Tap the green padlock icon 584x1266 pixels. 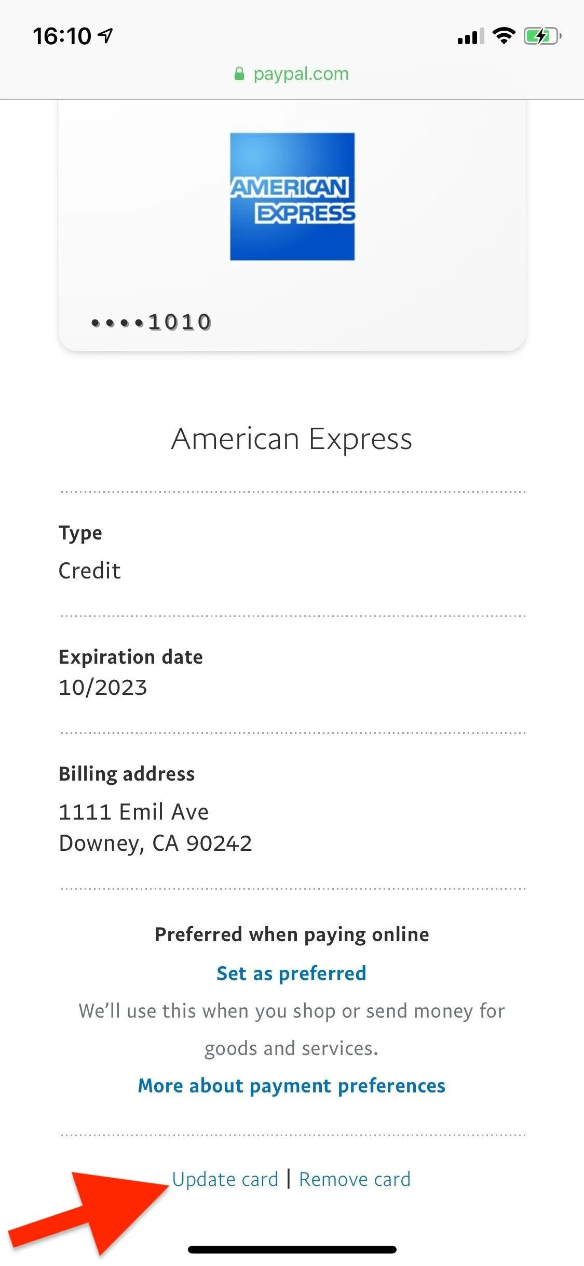pyautogui.click(x=239, y=74)
